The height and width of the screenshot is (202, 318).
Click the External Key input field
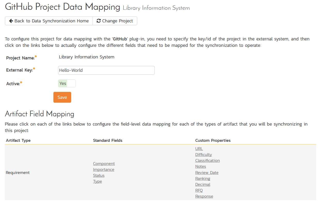[106, 70]
